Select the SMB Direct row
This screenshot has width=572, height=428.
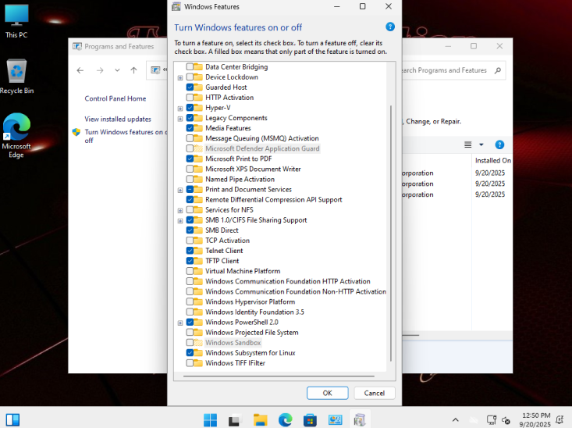click(x=222, y=230)
